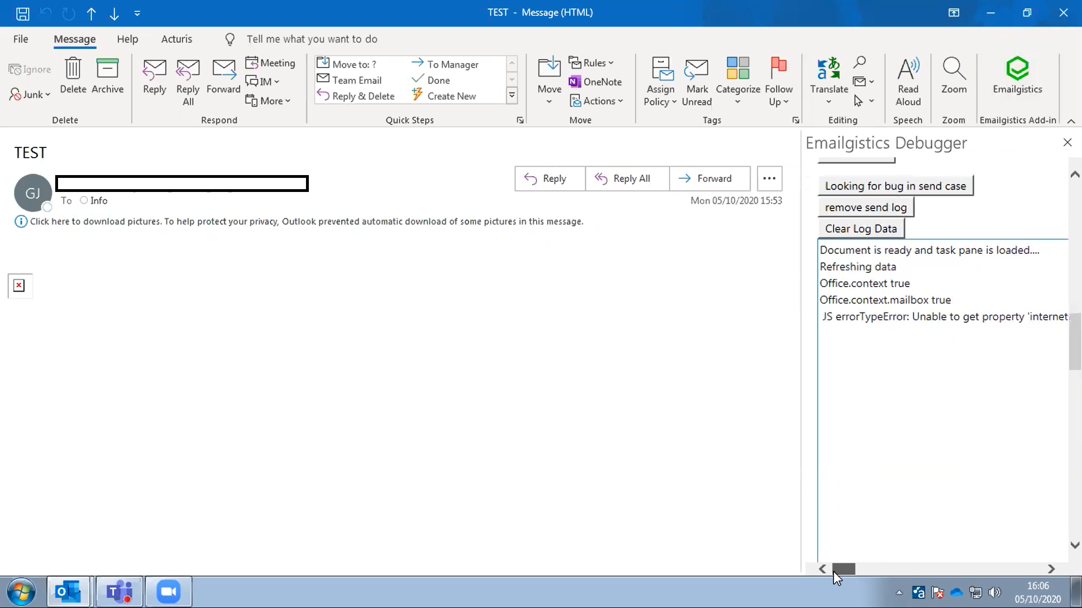The width and height of the screenshot is (1082, 608).
Task: Open the Junk dropdown menu
Action: click(29, 95)
